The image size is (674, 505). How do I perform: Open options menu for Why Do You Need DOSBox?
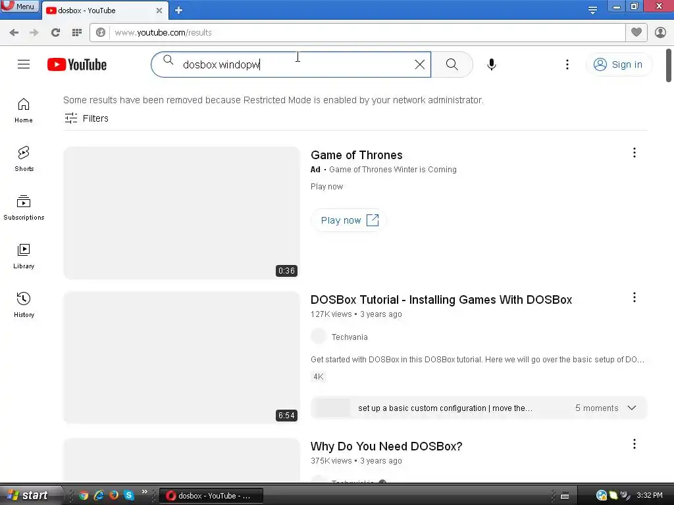pos(634,444)
